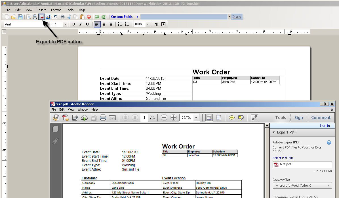Click the New document icon in editor toolbar

pyautogui.click(x=7, y=17)
